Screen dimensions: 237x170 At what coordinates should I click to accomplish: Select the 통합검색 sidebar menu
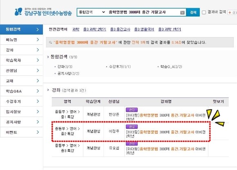coord(22,29)
